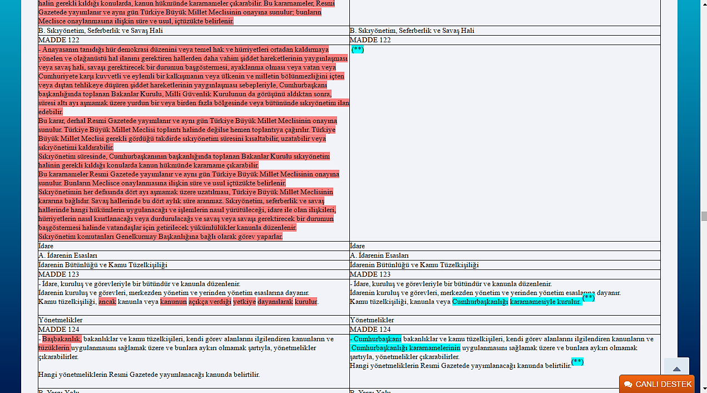Click the cyan highlighted '- Cumhurbaşkanı' text
This screenshot has width=707, height=393.
click(375, 339)
